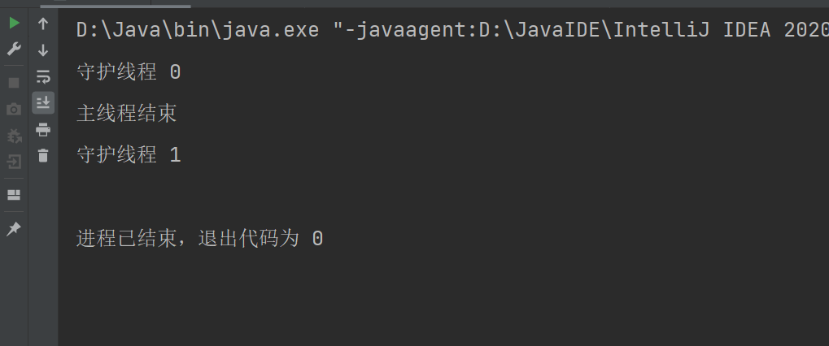The image size is (829, 346).
Task: Toggle scroll to end of console
Action: [x=43, y=103]
